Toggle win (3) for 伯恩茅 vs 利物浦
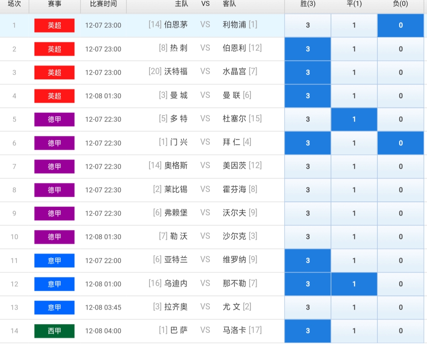The width and height of the screenshot is (427, 345). click(x=308, y=25)
